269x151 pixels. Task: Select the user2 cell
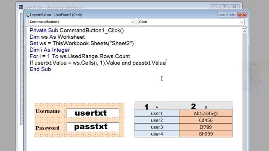pyautogui.click(x=157, y=120)
